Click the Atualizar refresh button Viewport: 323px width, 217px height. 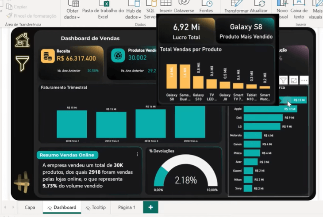259,7
